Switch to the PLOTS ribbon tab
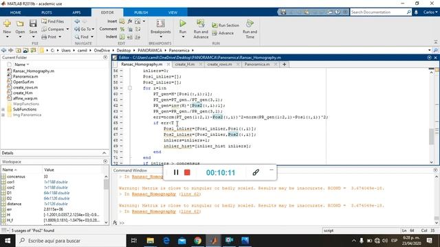Viewport: 440px width, 247px height. coord(47,12)
